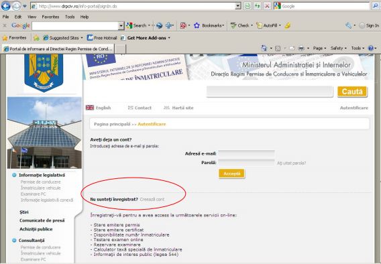Open the Tools menu in menu bar
This screenshot has height=264, width=381.
[x=70, y=17]
